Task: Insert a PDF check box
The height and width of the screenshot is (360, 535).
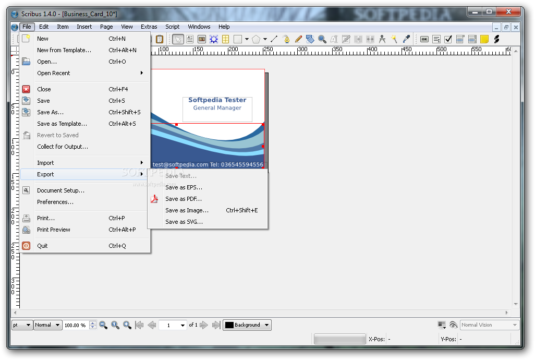Action: pyautogui.click(x=448, y=39)
